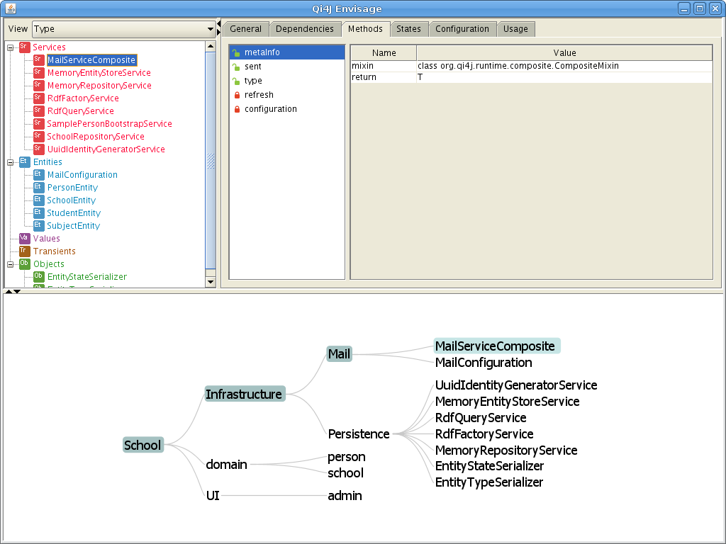The height and width of the screenshot is (544, 726).
Task: Collapse the Objects tree node
Action: [11, 264]
